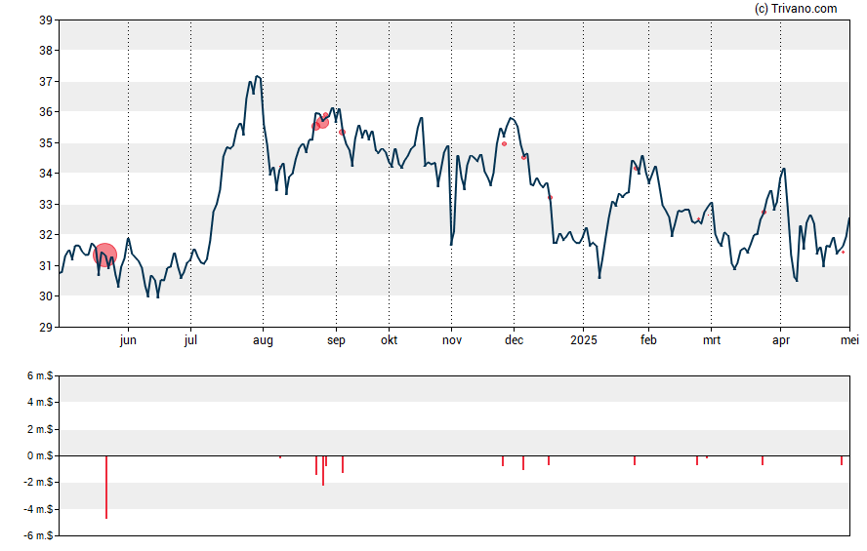Click the '34' price axis label
Viewport: 867px width, 551px height.
click(46, 174)
